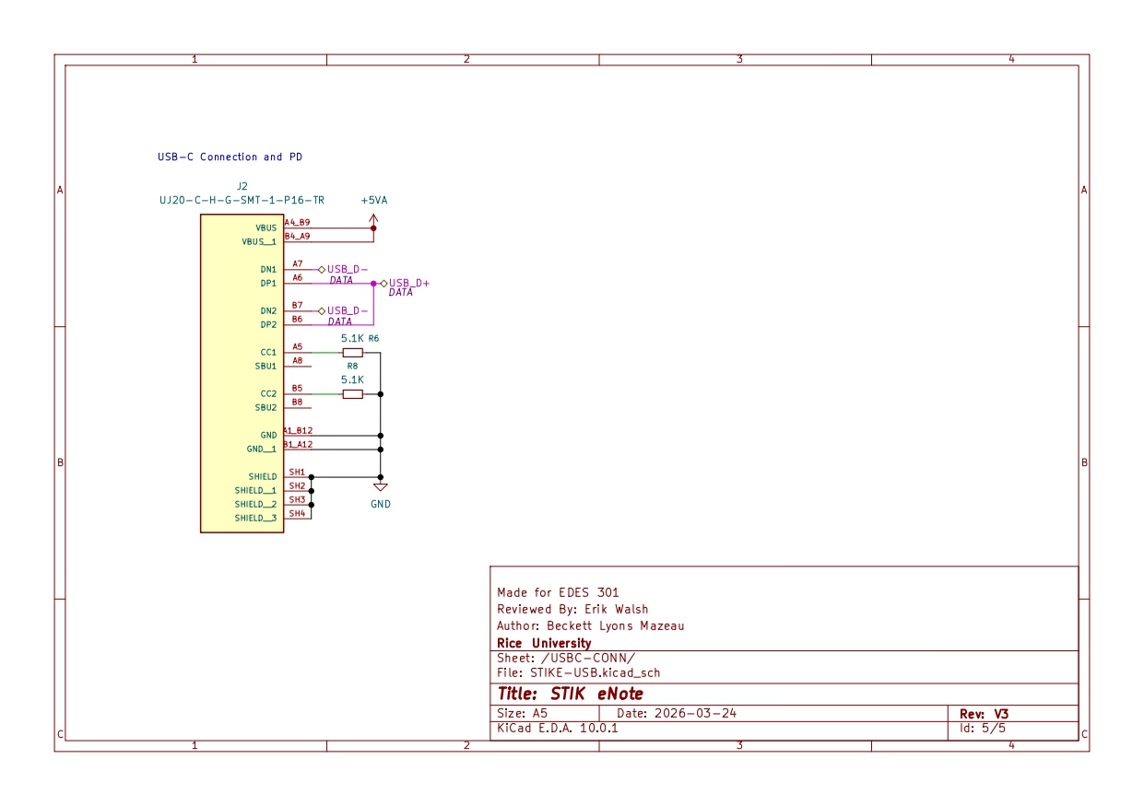Image resolution: width=1144 pixels, height=806 pixels.
Task: Click "Sheet: /USBC-CONN/" in title block
Action: 565,658
